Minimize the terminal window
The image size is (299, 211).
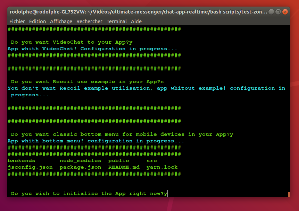pos(272,12)
